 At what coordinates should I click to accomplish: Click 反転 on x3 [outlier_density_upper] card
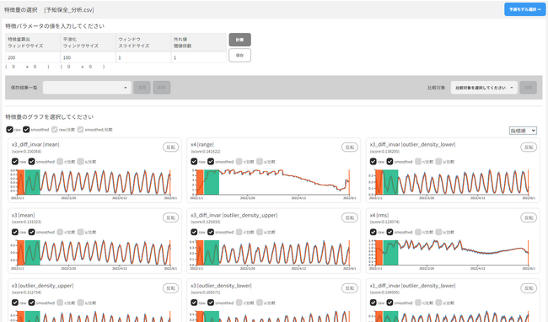[171, 288]
